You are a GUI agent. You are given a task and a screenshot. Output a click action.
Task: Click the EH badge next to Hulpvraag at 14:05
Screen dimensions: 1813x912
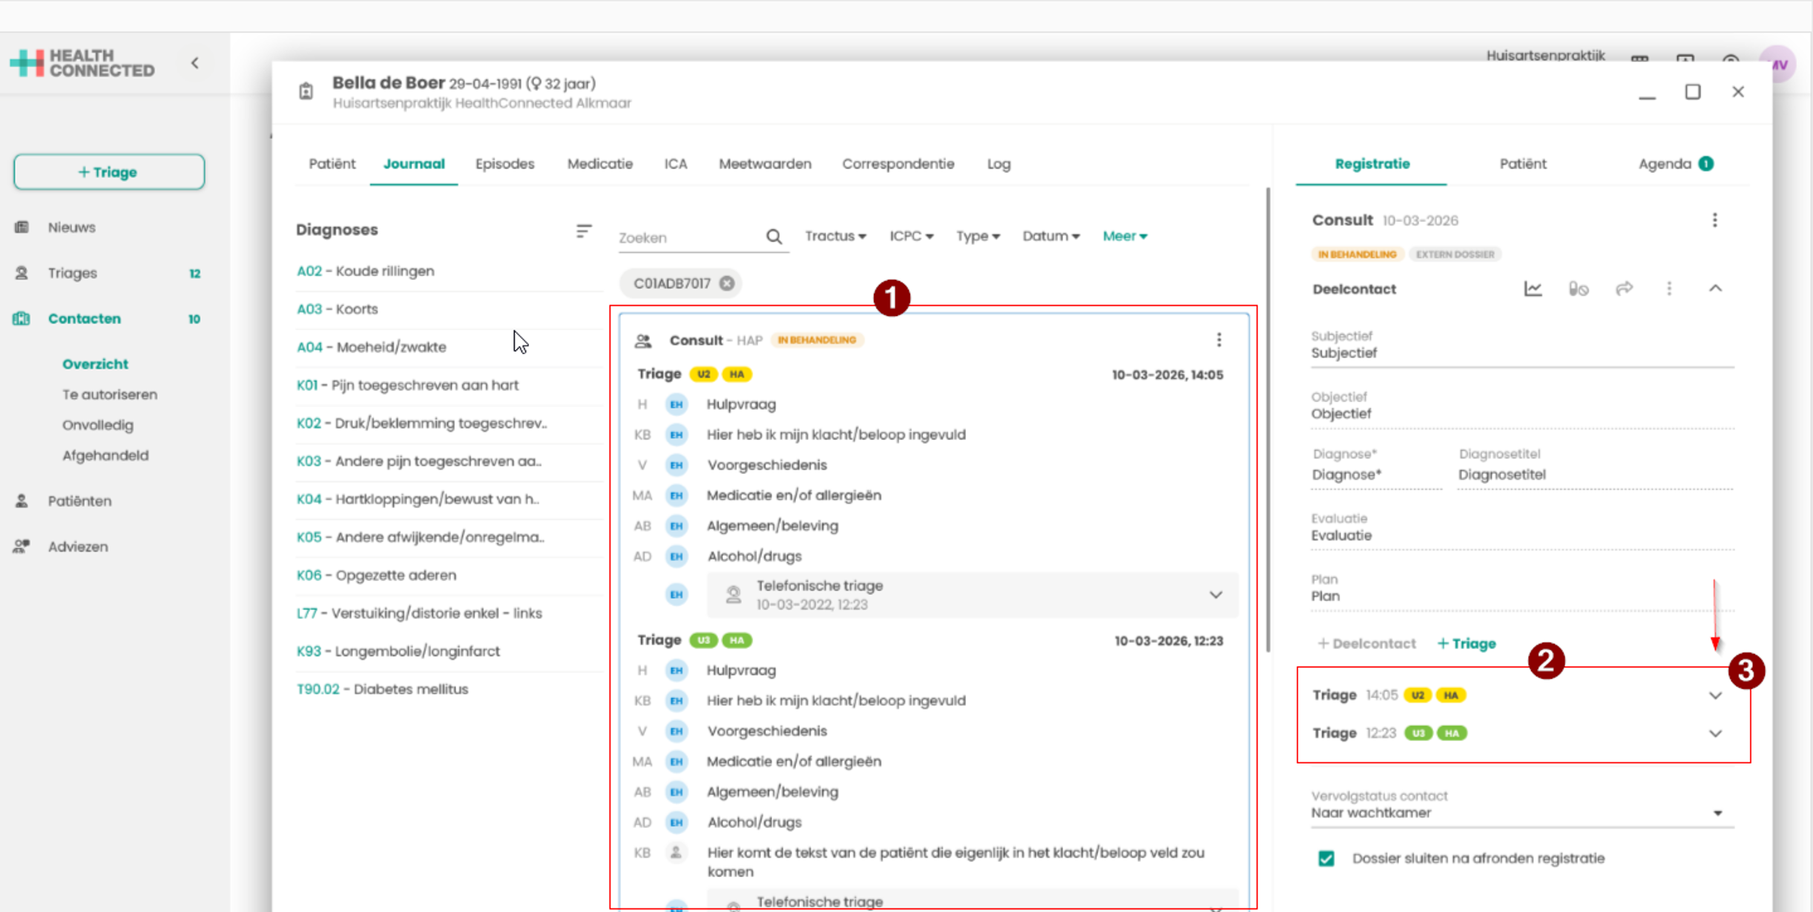point(676,404)
